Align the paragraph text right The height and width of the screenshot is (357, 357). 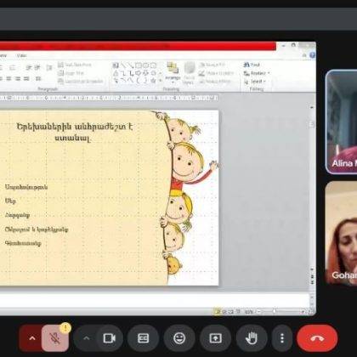pyautogui.click(x=18, y=78)
